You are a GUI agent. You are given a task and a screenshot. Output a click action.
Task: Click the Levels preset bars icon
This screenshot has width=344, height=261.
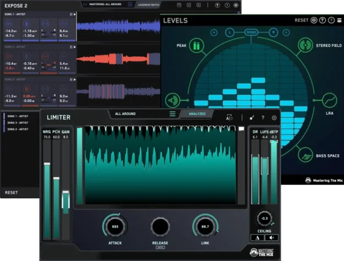point(340,20)
